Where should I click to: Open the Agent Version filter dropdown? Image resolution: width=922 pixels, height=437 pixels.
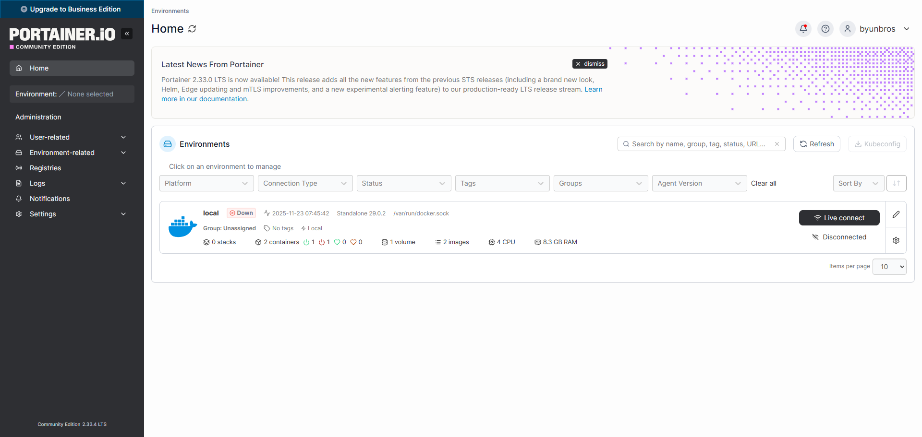point(700,183)
